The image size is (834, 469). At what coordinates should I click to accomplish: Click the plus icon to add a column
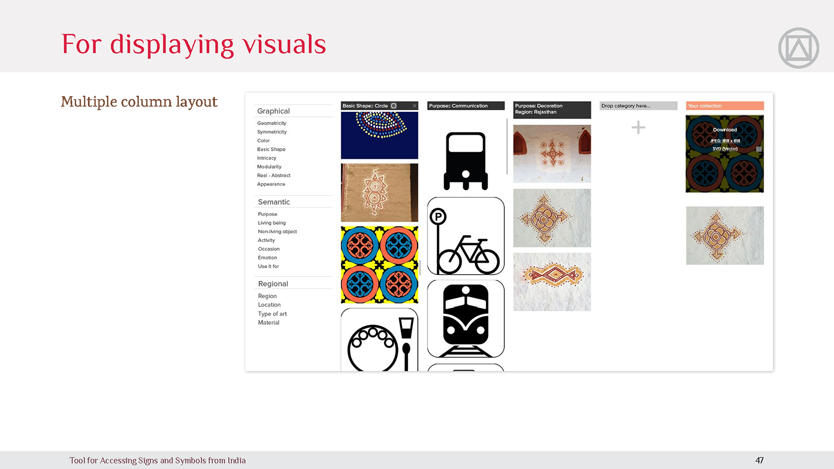(x=638, y=127)
